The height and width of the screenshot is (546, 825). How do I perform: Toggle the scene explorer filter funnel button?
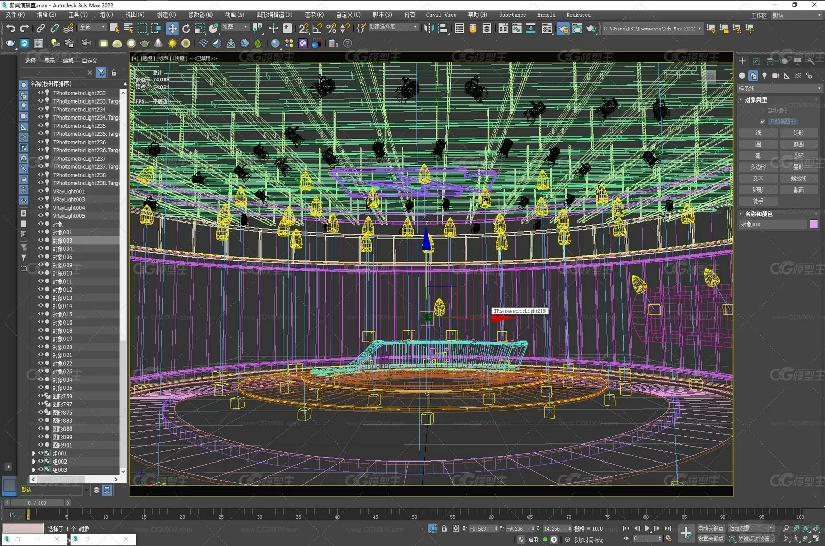click(101, 73)
